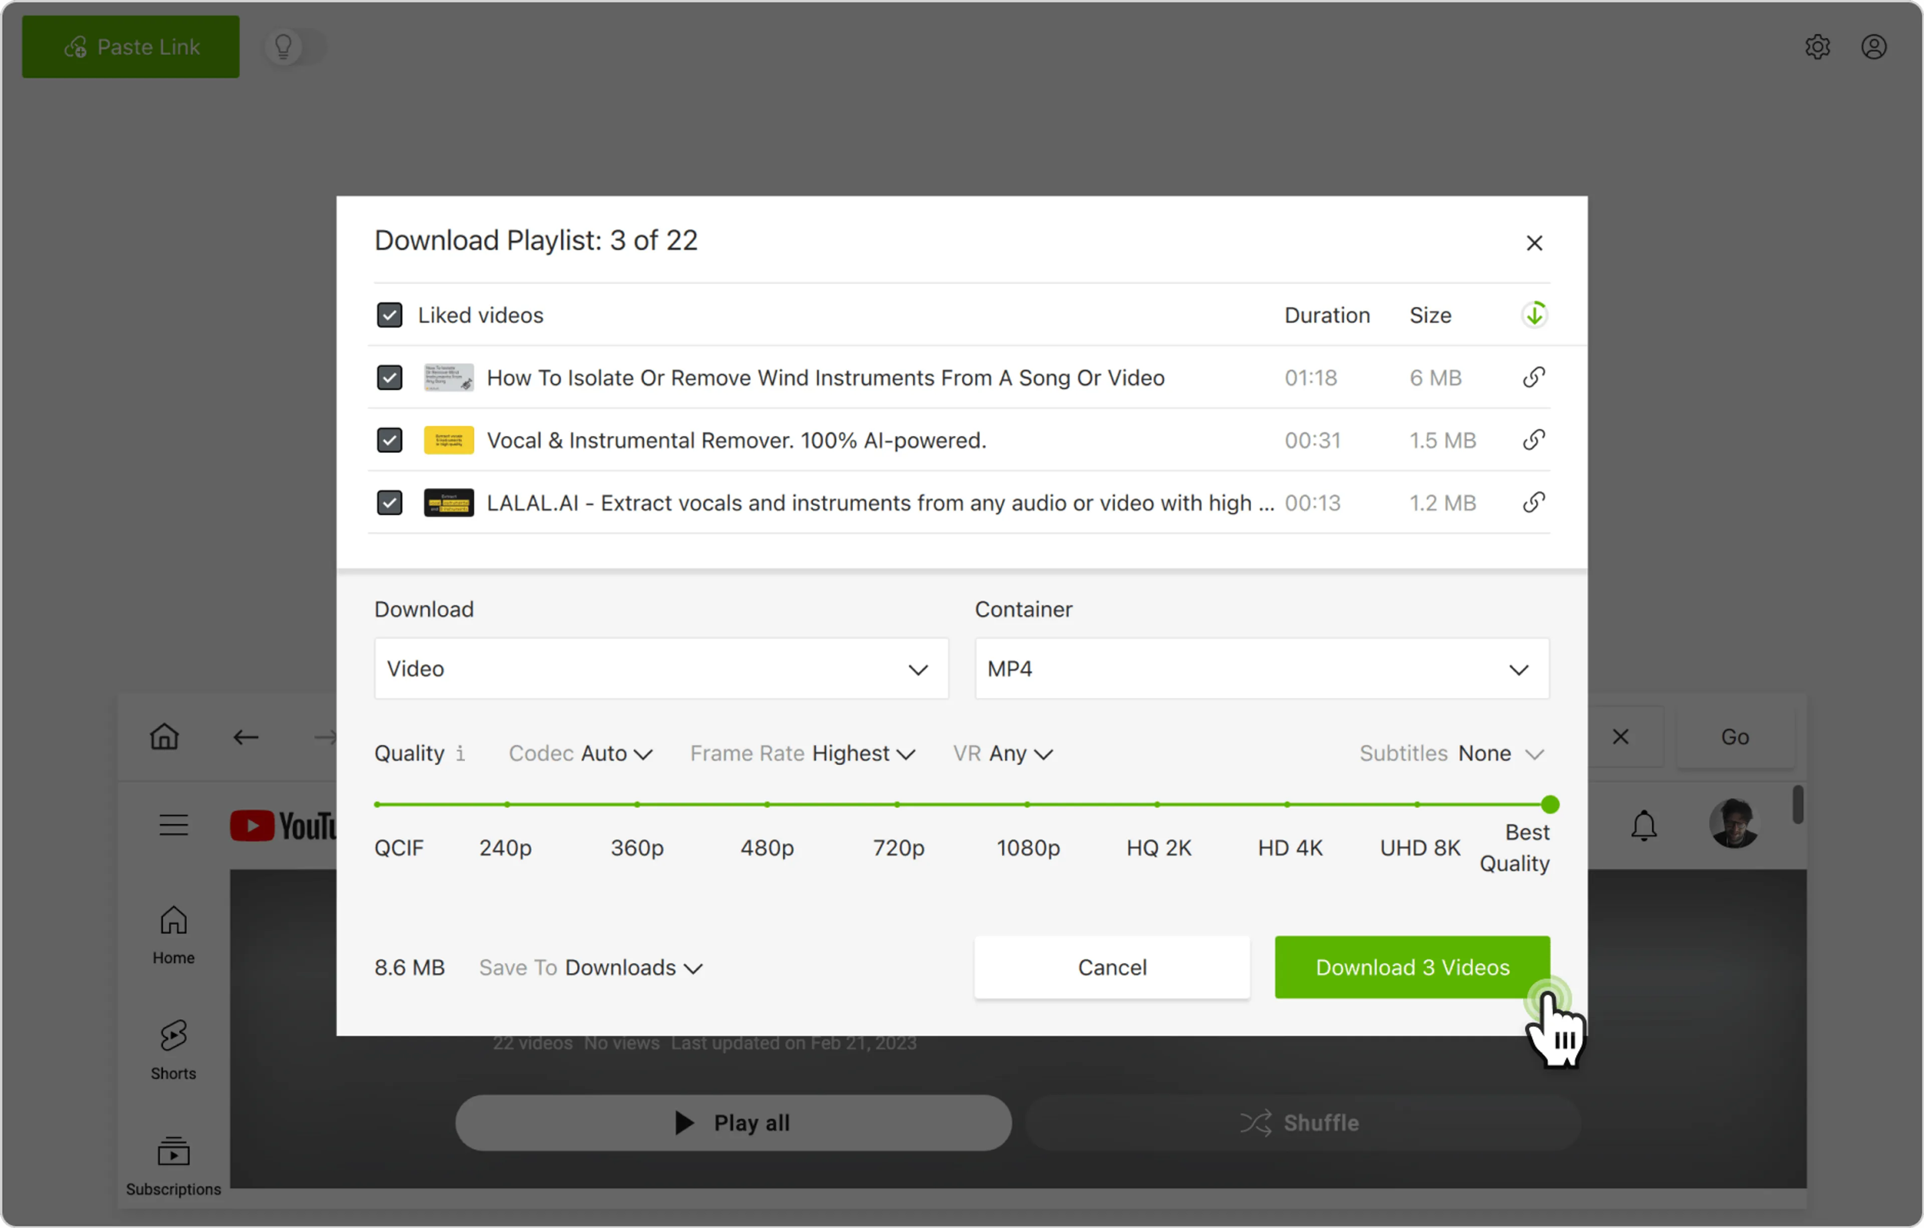The image size is (1924, 1228).
Task: Click the Quality info icon
Action: (x=460, y=754)
